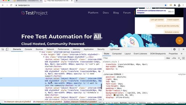Select breadcrumb div.intercom-xbrvud.e1y2xk9v2
The height and width of the screenshot is (105, 186).
pyautogui.click(x=17, y=102)
